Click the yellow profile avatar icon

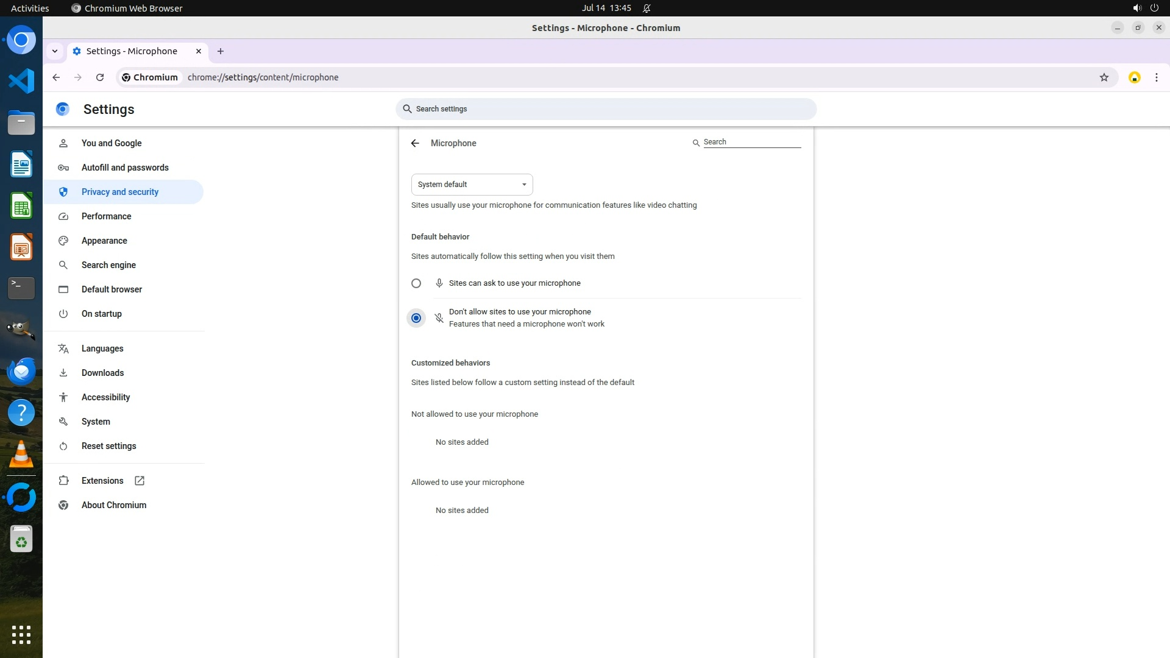(1134, 77)
